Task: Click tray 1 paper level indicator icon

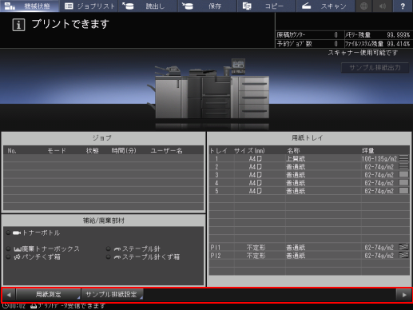Action: tap(403, 158)
